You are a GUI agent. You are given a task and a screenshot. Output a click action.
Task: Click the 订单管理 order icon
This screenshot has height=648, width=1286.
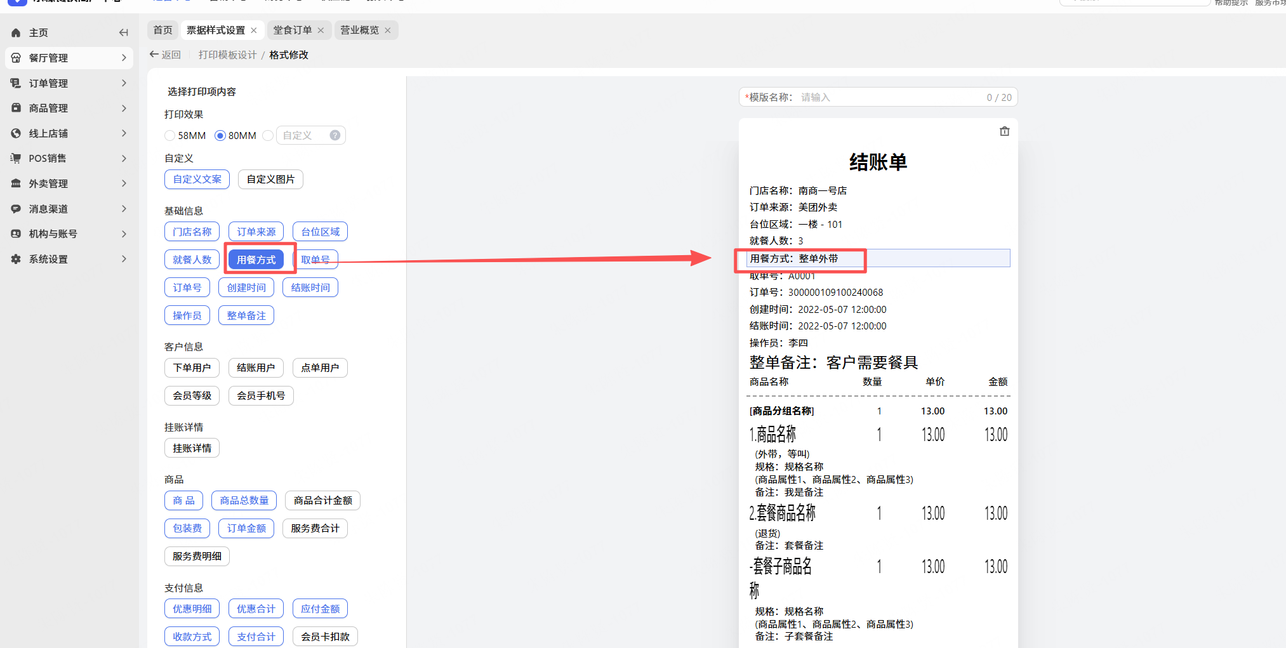click(x=16, y=83)
